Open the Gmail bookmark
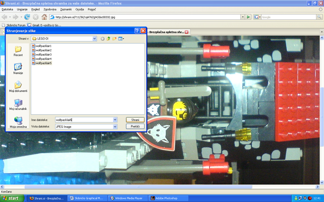Viewport: 324px width, 202px height. pos(44,25)
